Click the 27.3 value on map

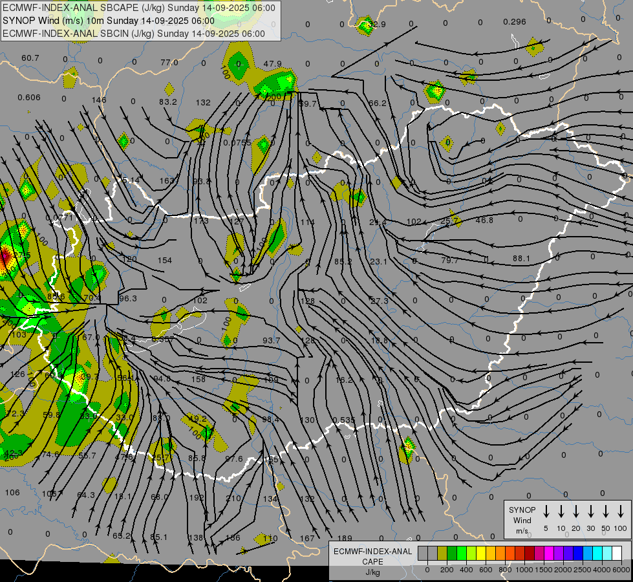[x=380, y=301]
